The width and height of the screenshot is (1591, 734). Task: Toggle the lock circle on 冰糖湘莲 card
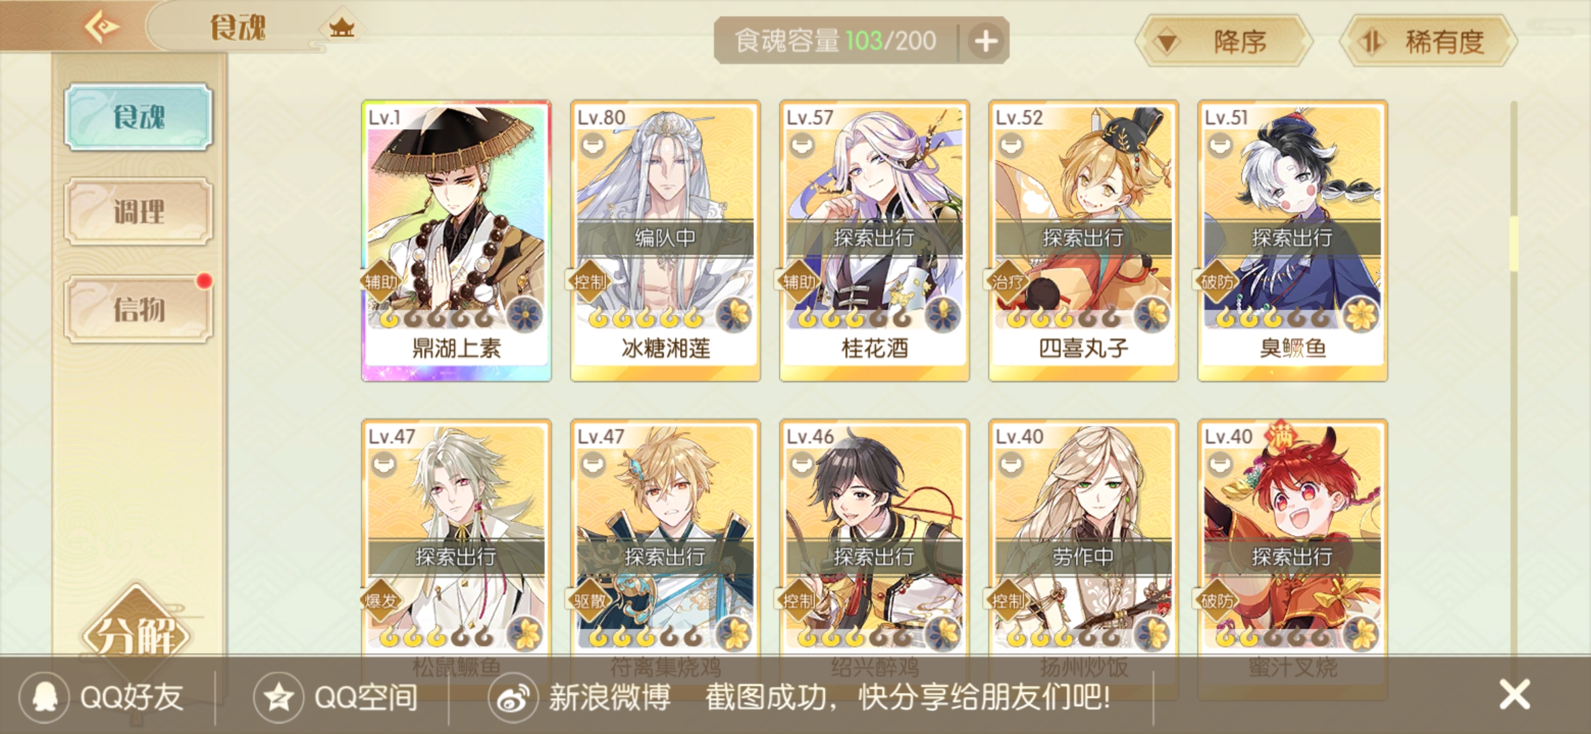coord(593,145)
